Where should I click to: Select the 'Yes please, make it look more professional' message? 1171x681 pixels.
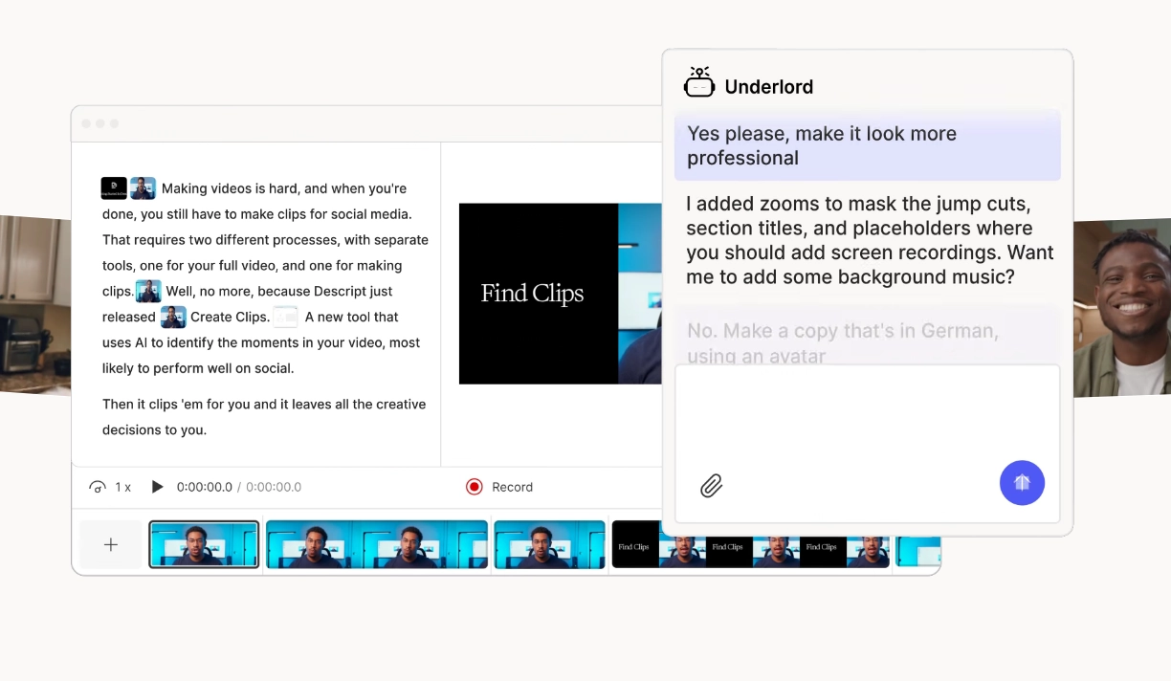tap(866, 145)
